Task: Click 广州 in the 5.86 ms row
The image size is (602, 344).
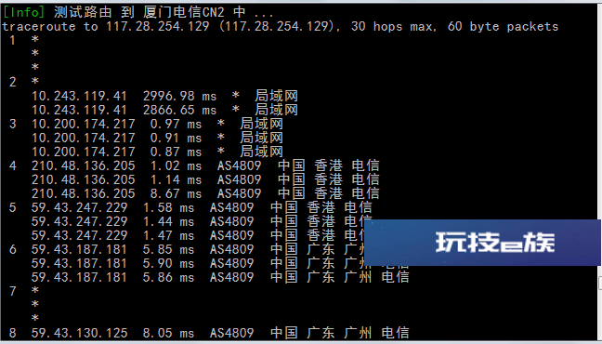Action: 359,277
